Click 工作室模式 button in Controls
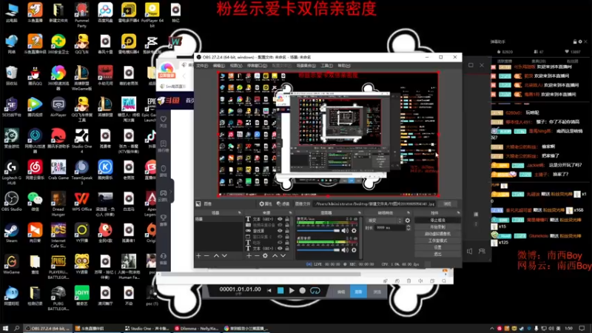 point(437,240)
